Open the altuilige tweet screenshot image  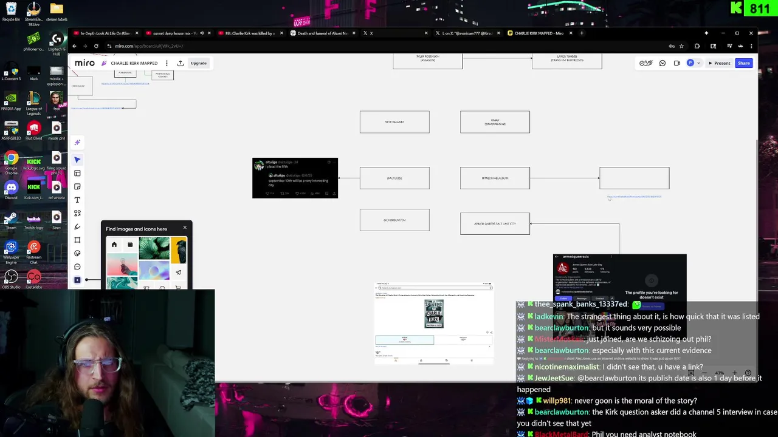tap(295, 178)
